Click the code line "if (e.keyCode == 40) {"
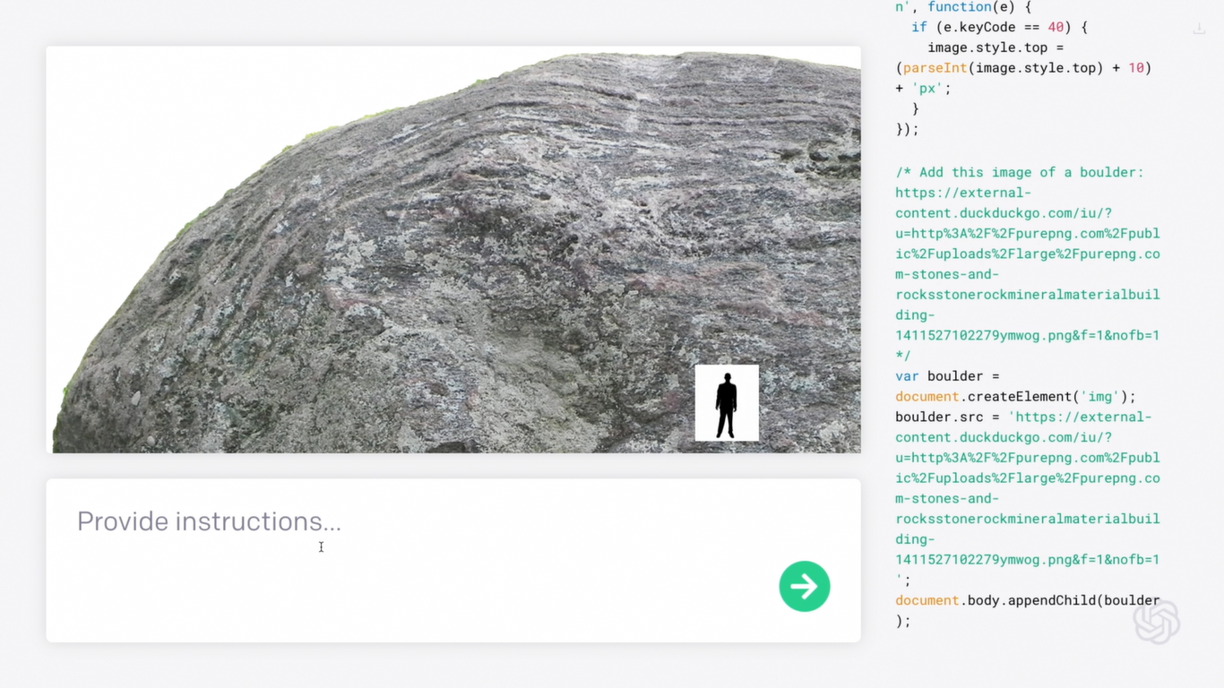This screenshot has height=688, width=1224. tap(999, 27)
